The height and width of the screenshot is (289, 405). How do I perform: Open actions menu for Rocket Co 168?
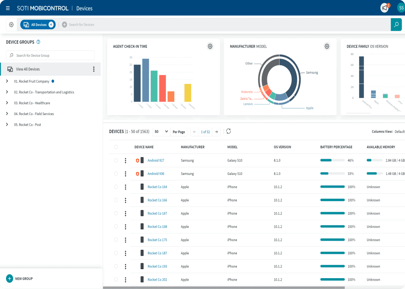coord(125,227)
